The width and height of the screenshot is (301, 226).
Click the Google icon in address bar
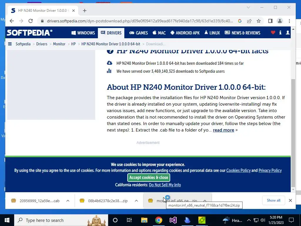240,21
